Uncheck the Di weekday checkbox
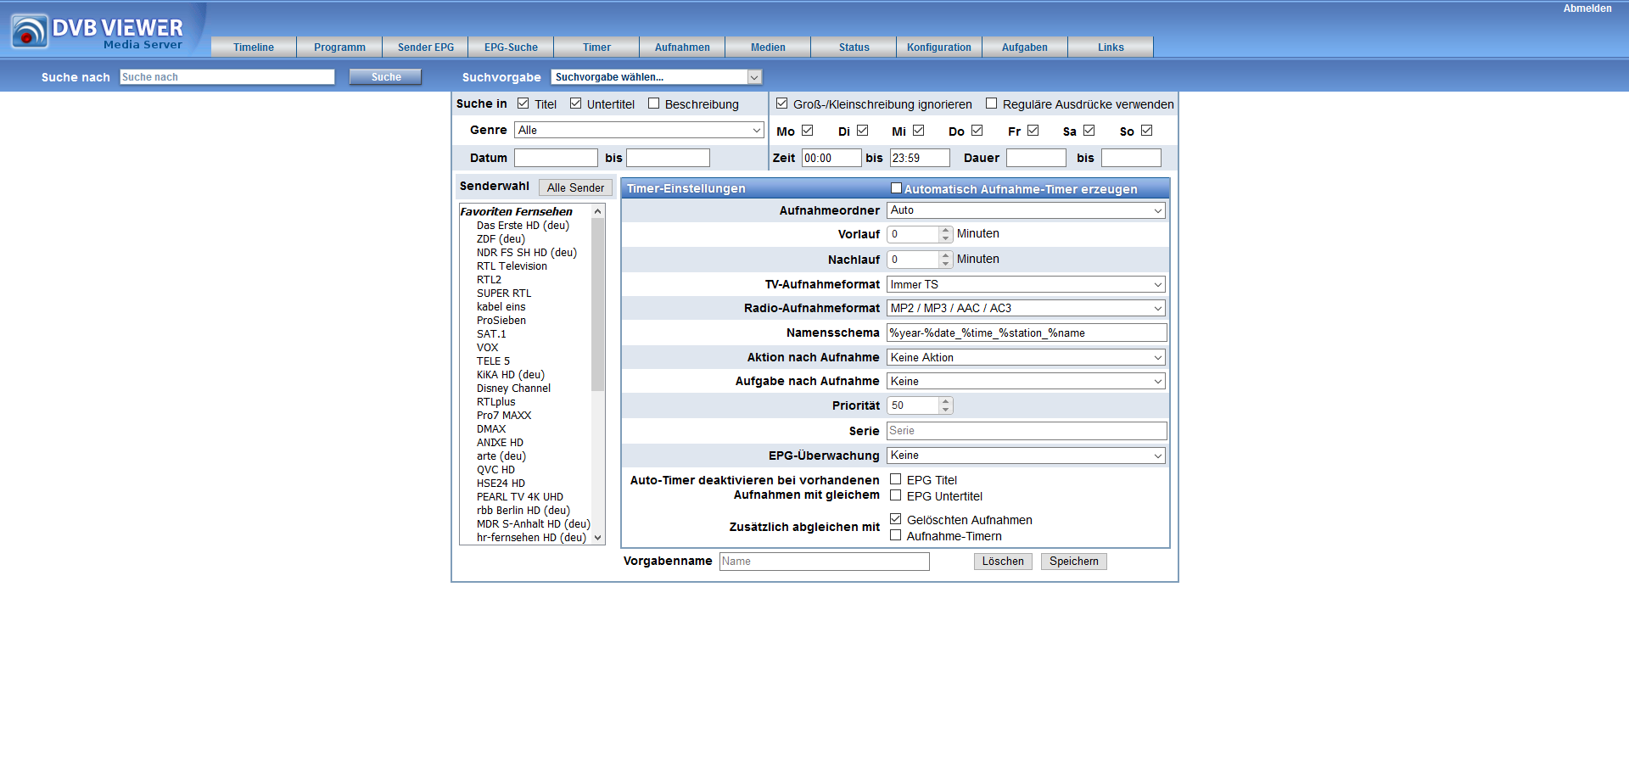The image size is (1629, 777). pos(863,131)
